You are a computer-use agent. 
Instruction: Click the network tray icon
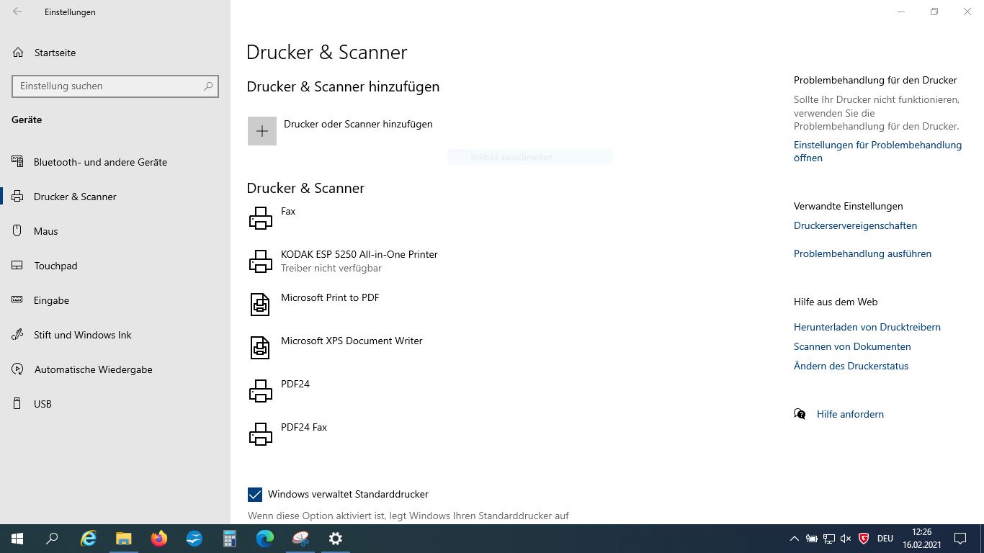pyautogui.click(x=828, y=539)
